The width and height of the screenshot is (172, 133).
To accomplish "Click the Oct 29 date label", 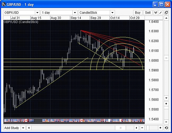I will pyautogui.click(x=135, y=18).
